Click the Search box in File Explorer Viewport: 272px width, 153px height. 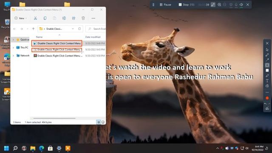point(96,29)
